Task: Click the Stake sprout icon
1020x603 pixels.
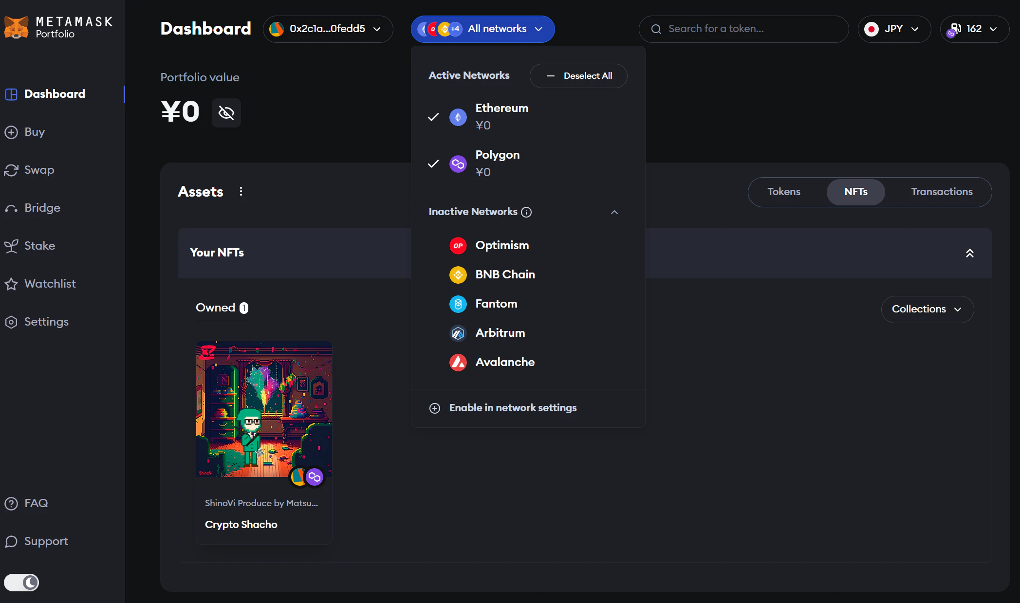Action: [x=11, y=246]
